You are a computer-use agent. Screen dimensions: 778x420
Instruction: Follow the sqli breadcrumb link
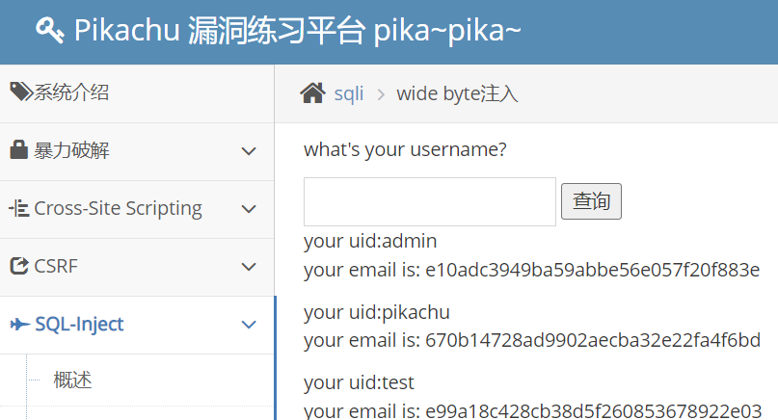click(x=349, y=93)
